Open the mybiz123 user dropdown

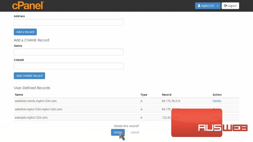click(208, 6)
